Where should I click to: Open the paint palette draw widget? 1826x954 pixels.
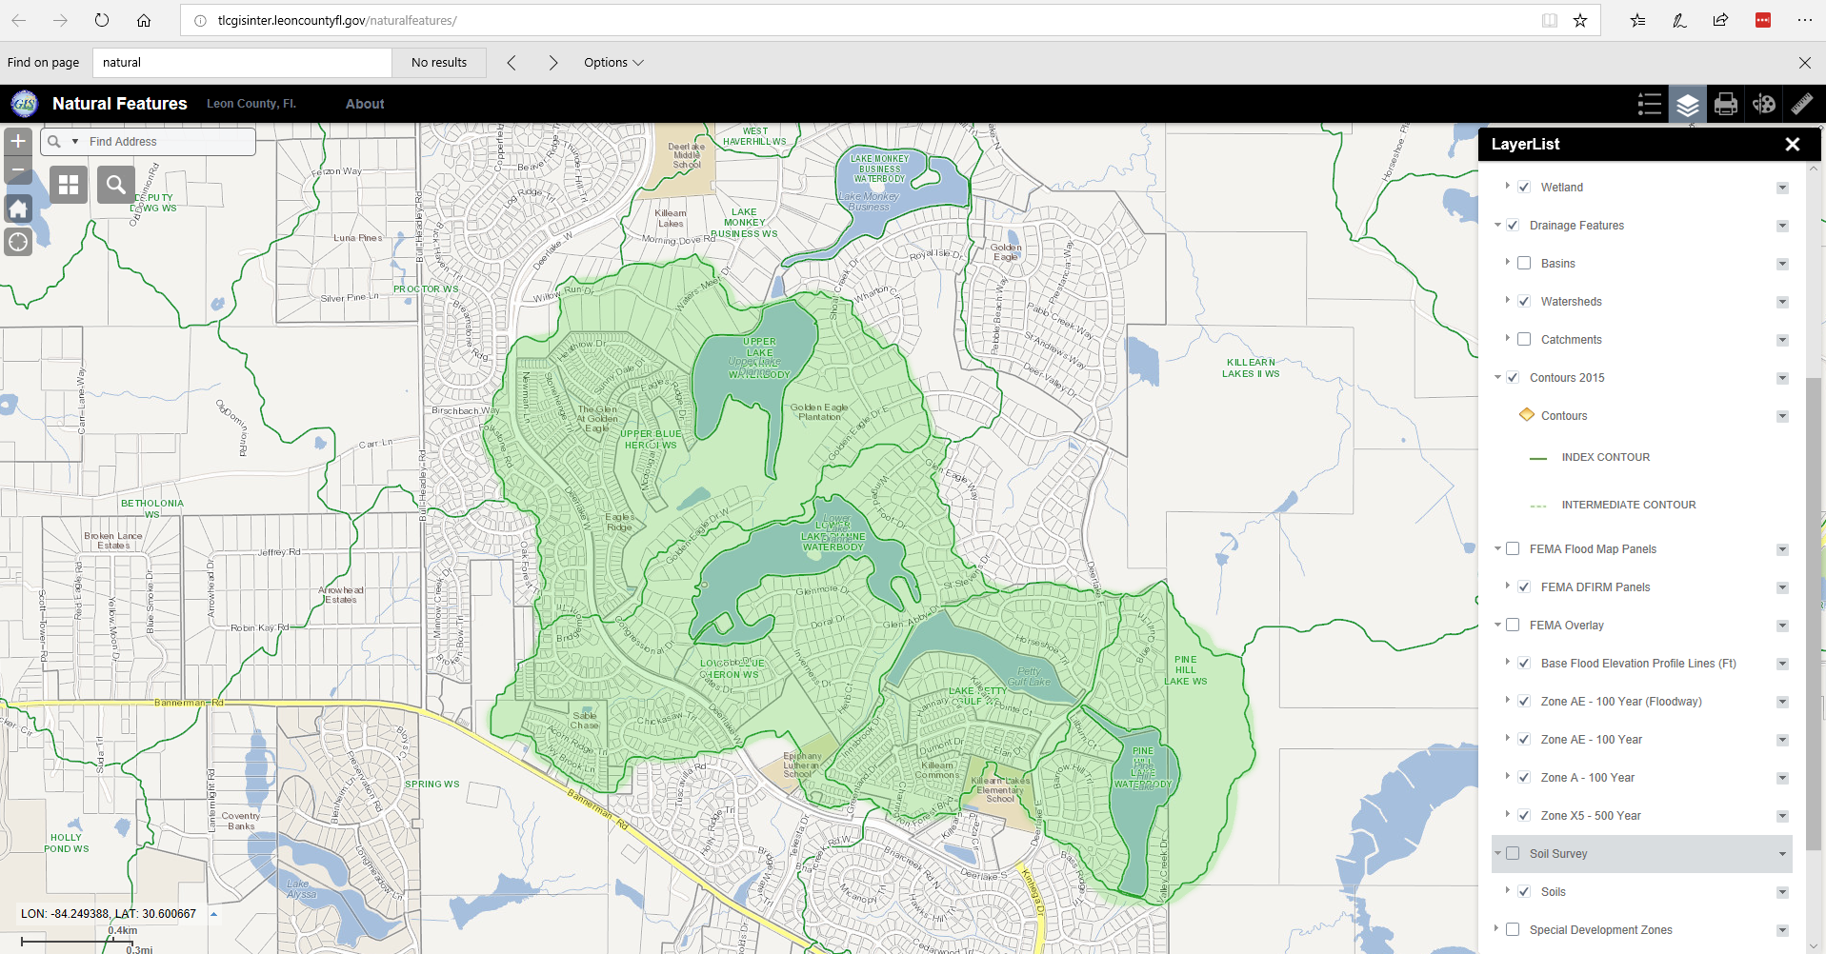click(x=1764, y=104)
